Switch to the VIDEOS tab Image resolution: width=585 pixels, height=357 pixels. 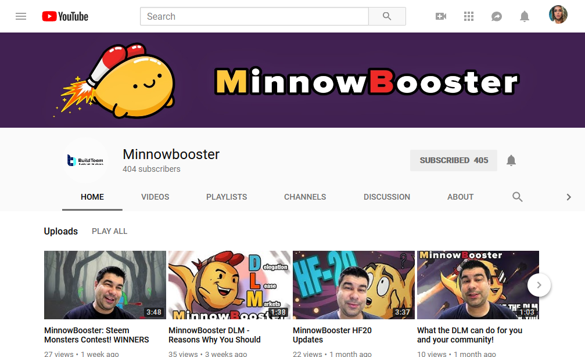[x=155, y=197]
